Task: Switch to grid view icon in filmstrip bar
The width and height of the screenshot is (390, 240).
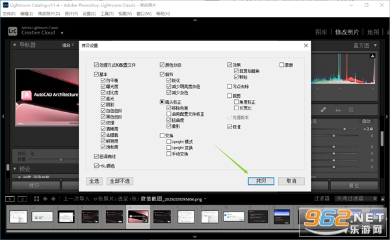Action: click(x=36, y=198)
